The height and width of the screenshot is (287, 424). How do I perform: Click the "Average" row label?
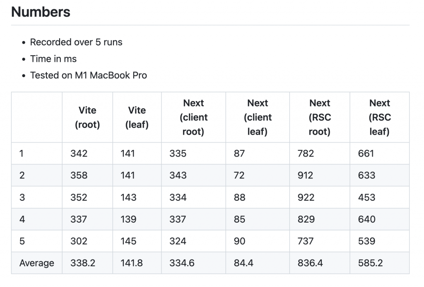(36, 263)
